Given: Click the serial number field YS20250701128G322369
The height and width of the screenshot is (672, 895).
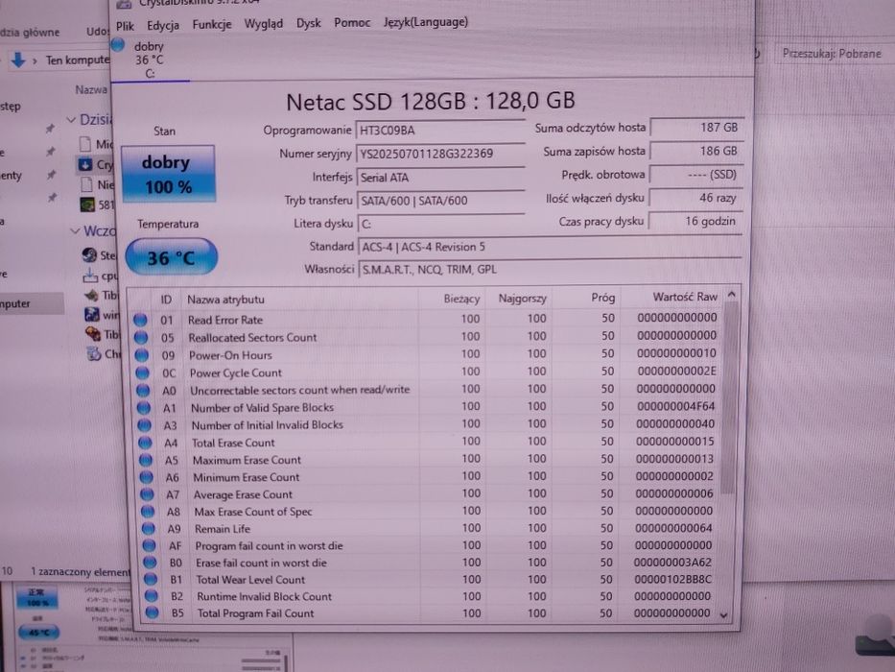Looking at the screenshot, I should click(440, 154).
